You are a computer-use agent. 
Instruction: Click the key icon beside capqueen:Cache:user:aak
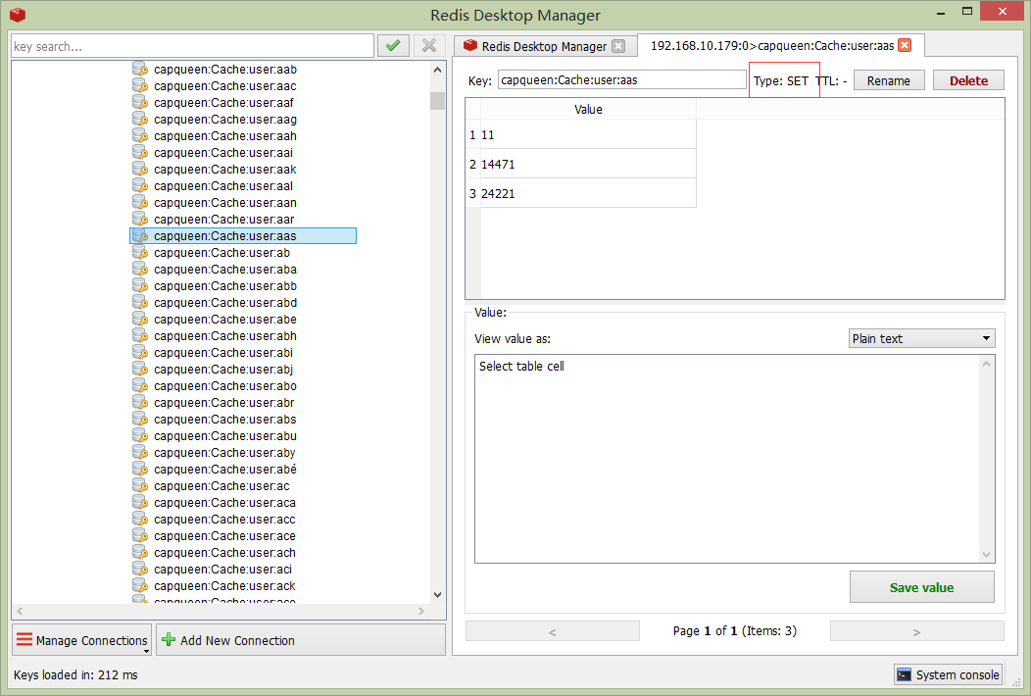(x=139, y=169)
